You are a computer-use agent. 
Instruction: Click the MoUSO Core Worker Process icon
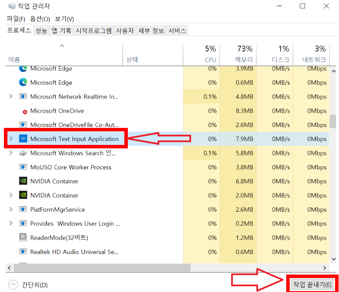coord(23,167)
